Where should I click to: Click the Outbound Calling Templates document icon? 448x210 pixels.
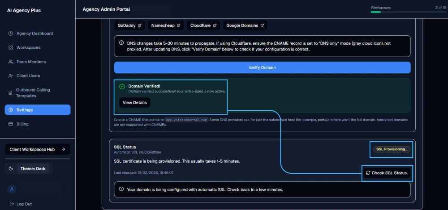[x=11, y=93]
